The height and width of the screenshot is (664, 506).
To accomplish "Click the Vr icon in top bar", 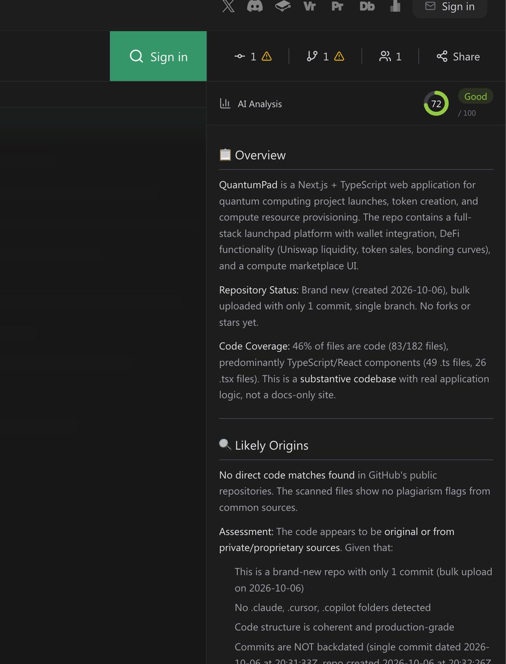I will click(309, 6).
